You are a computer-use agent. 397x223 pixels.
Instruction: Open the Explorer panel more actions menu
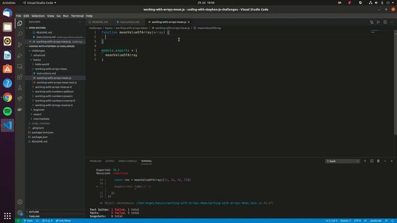(x=80, y=22)
